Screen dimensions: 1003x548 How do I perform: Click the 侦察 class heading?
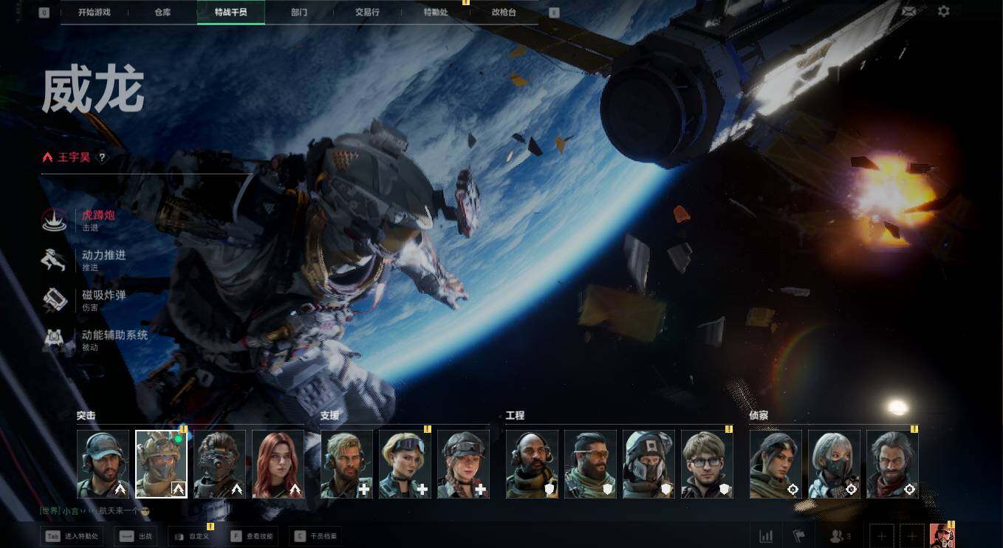click(x=759, y=416)
